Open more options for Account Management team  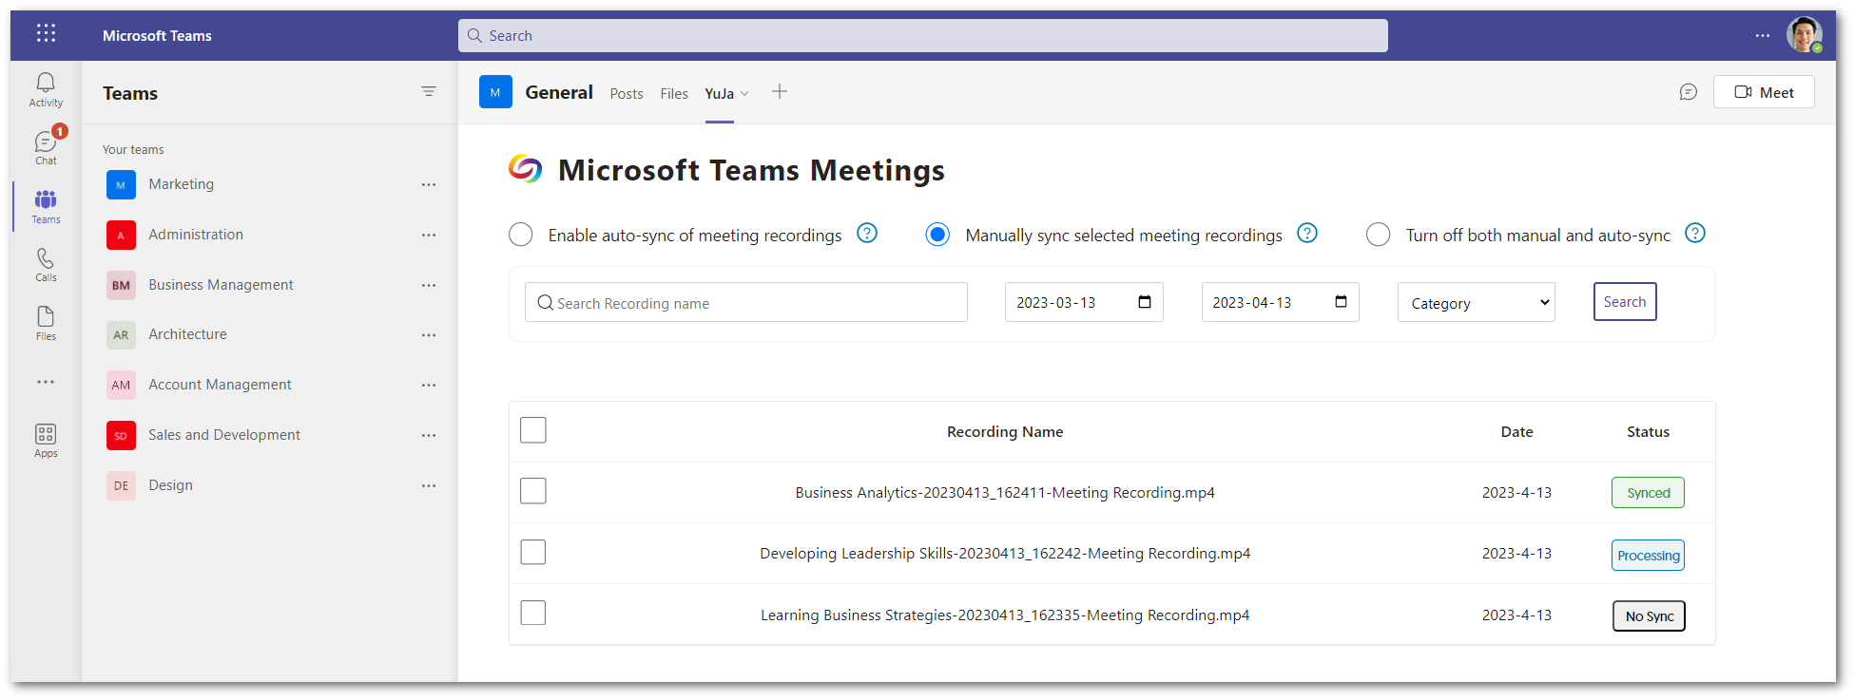(x=429, y=385)
